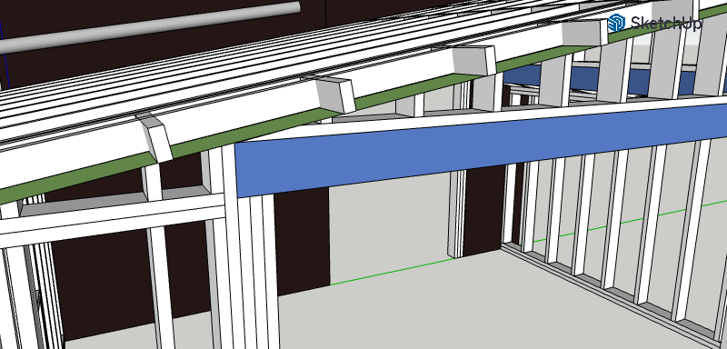This screenshot has height=349, width=727.
Task: Click the SketchUp logo icon
Action: click(x=617, y=23)
